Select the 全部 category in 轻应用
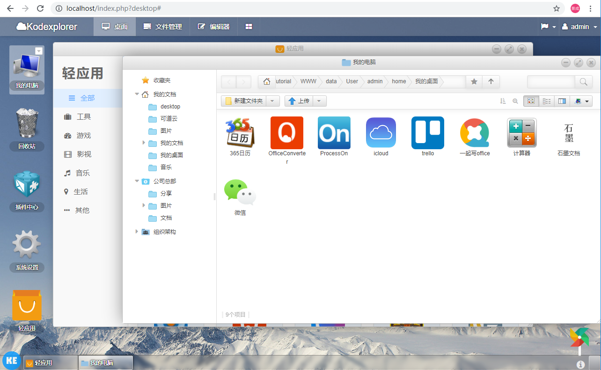This screenshot has width=601, height=370. 88,98
